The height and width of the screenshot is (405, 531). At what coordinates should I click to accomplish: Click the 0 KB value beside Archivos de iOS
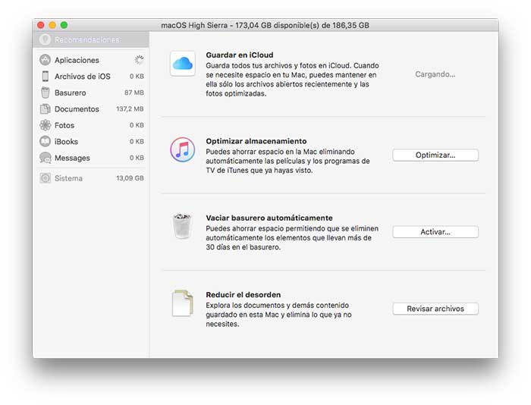pyautogui.click(x=137, y=76)
